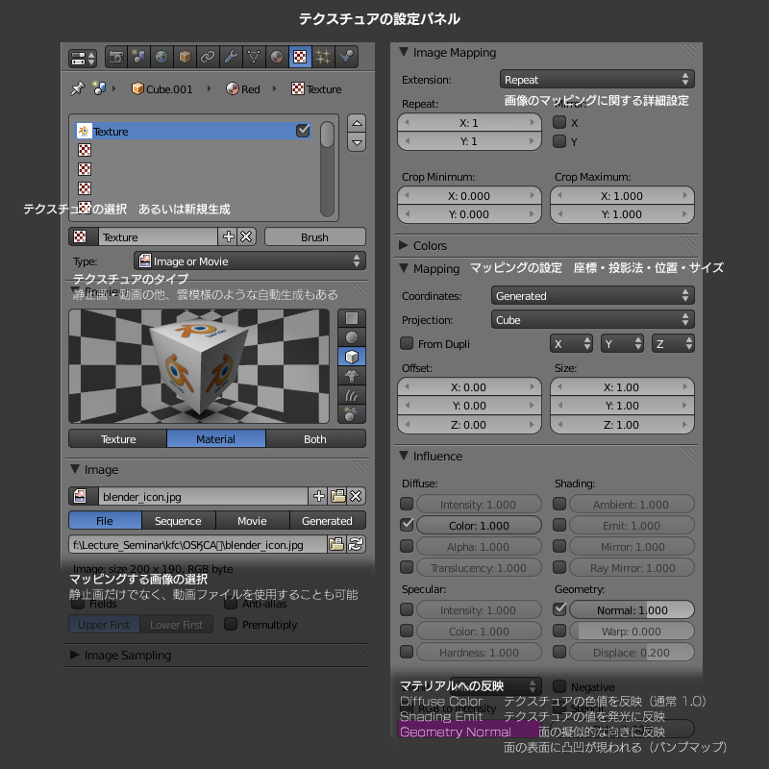Click the Brush button

click(314, 236)
